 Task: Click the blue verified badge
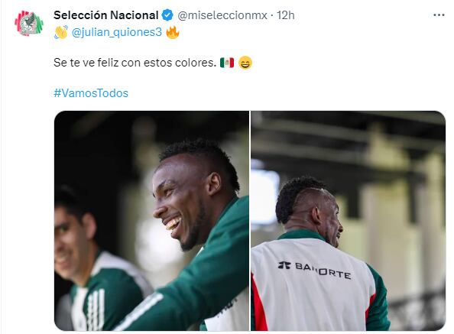click(167, 15)
